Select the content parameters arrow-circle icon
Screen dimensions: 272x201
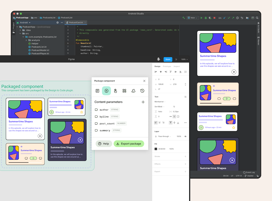coord(106,91)
